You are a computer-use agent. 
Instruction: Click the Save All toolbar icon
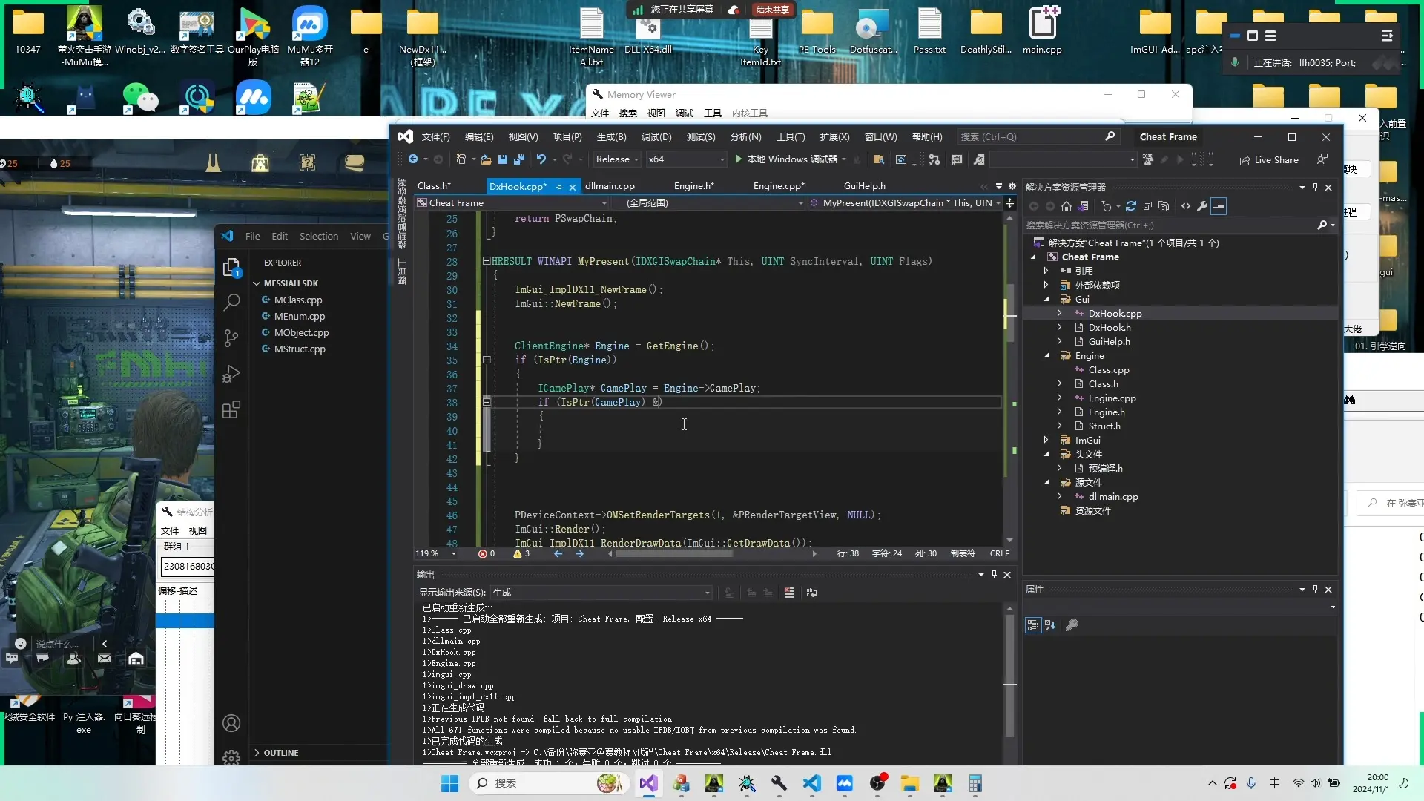tap(519, 159)
